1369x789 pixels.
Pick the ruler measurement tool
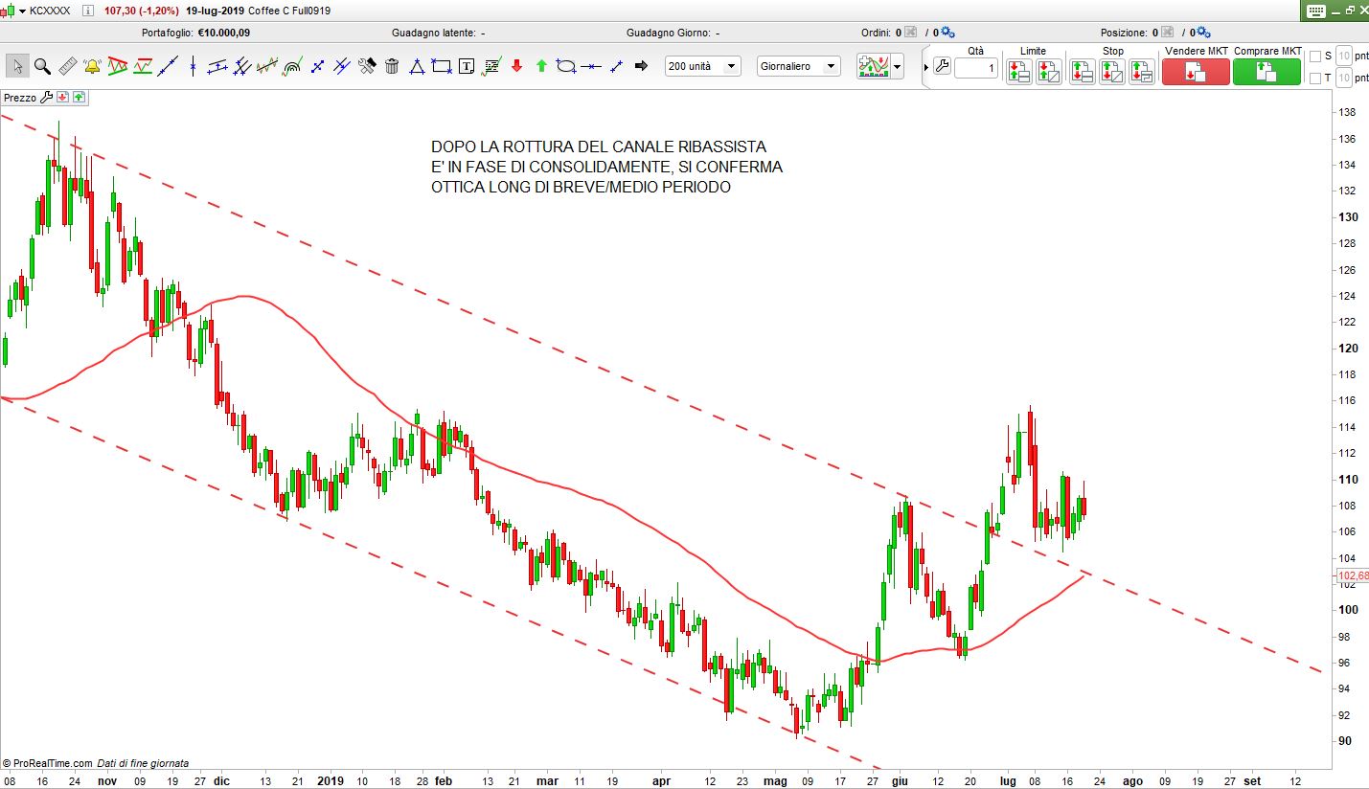pyautogui.click(x=68, y=66)
